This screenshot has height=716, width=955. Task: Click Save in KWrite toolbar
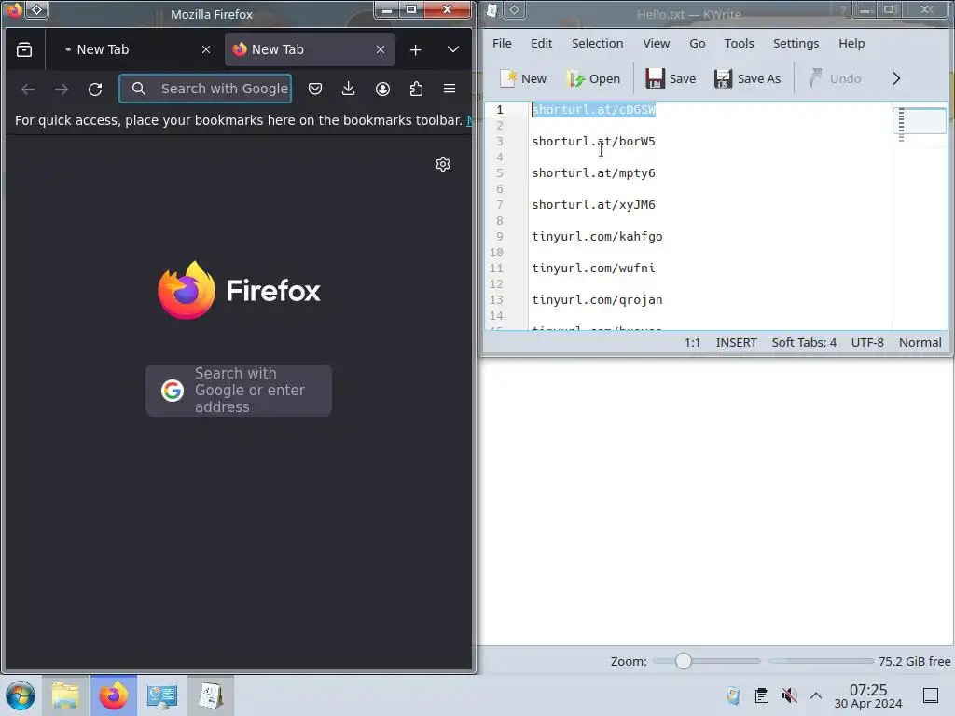pyautogui.click(x=671, y=78)
